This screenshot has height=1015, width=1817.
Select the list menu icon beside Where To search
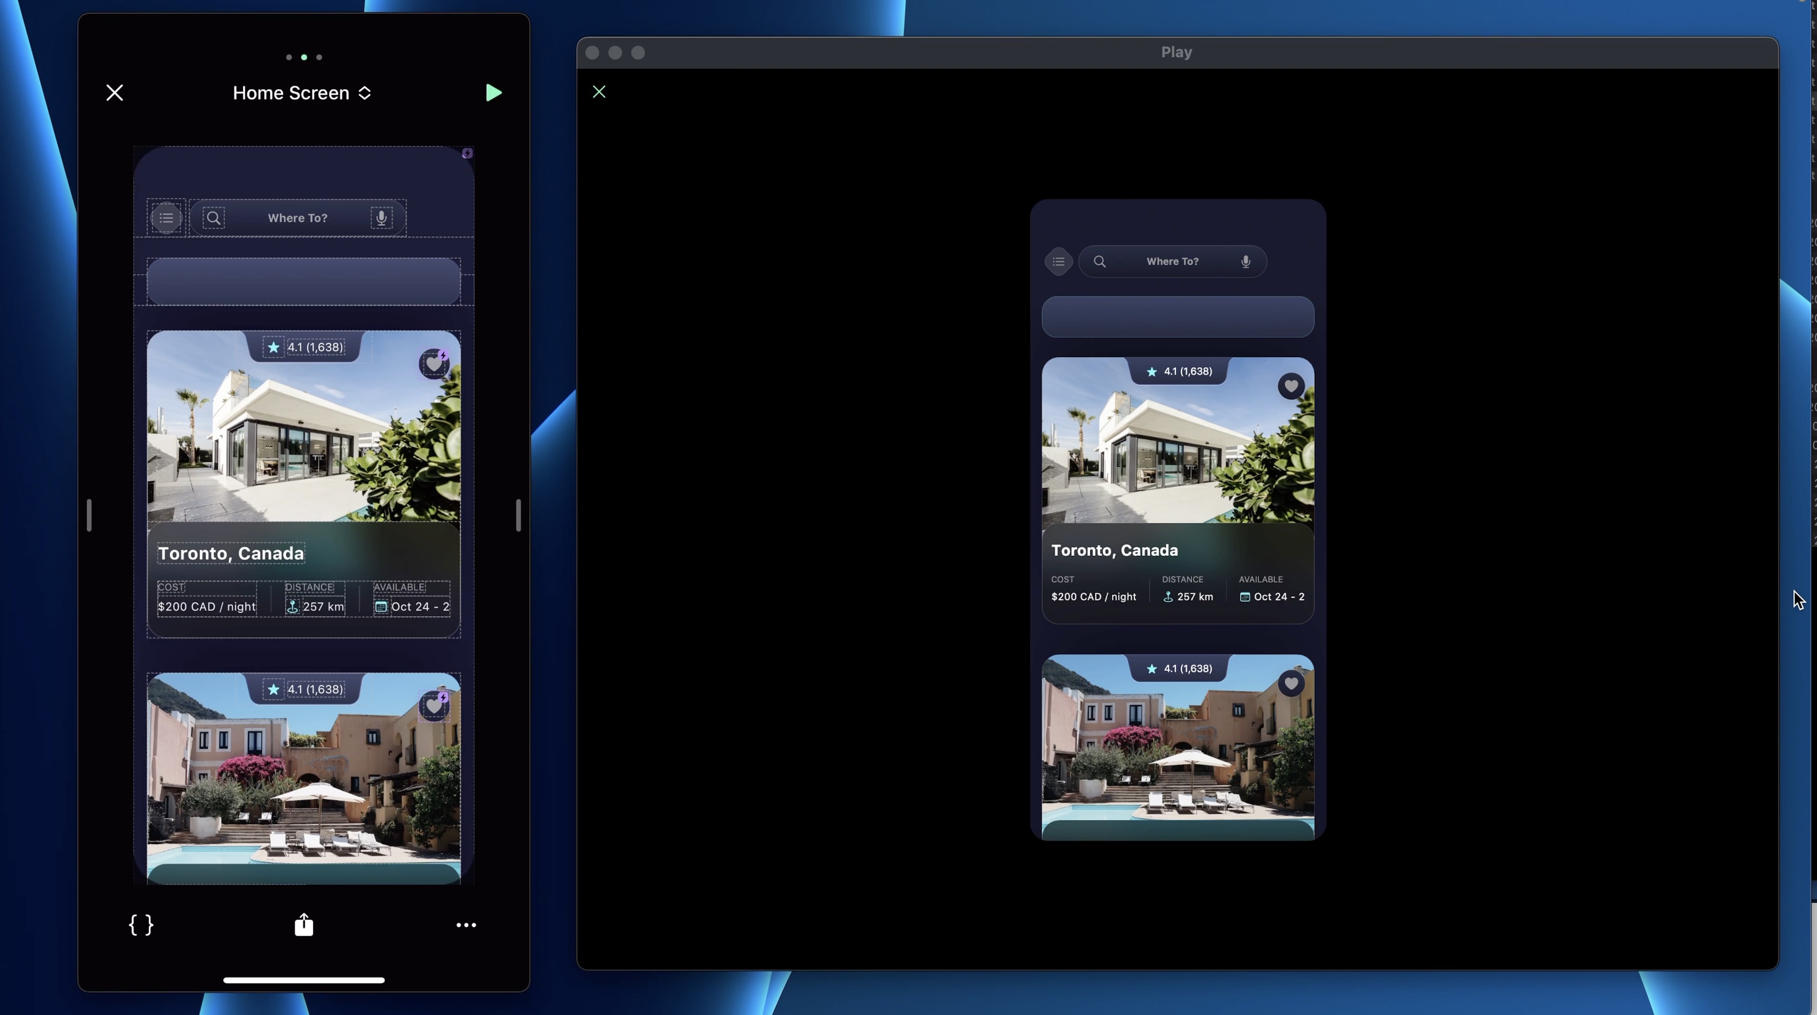click(166, 218)
